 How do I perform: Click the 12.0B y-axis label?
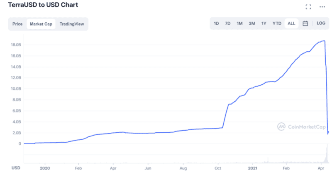tap(16, 78)
